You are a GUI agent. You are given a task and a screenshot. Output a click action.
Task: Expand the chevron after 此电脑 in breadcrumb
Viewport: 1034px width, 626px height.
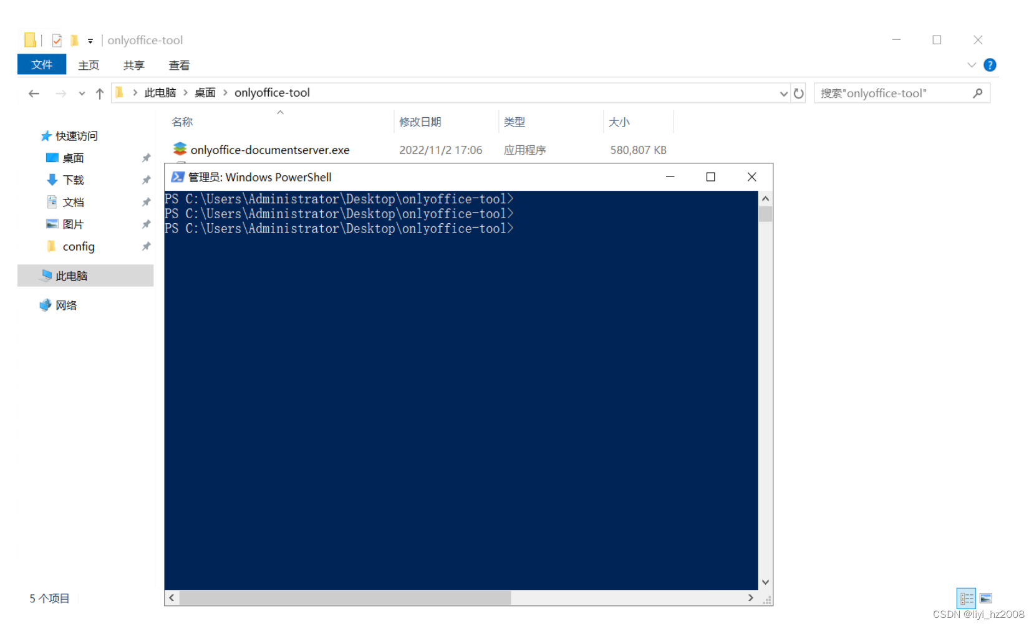(x=185, y=92)
